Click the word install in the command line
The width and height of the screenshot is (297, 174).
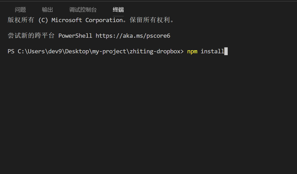212,51
